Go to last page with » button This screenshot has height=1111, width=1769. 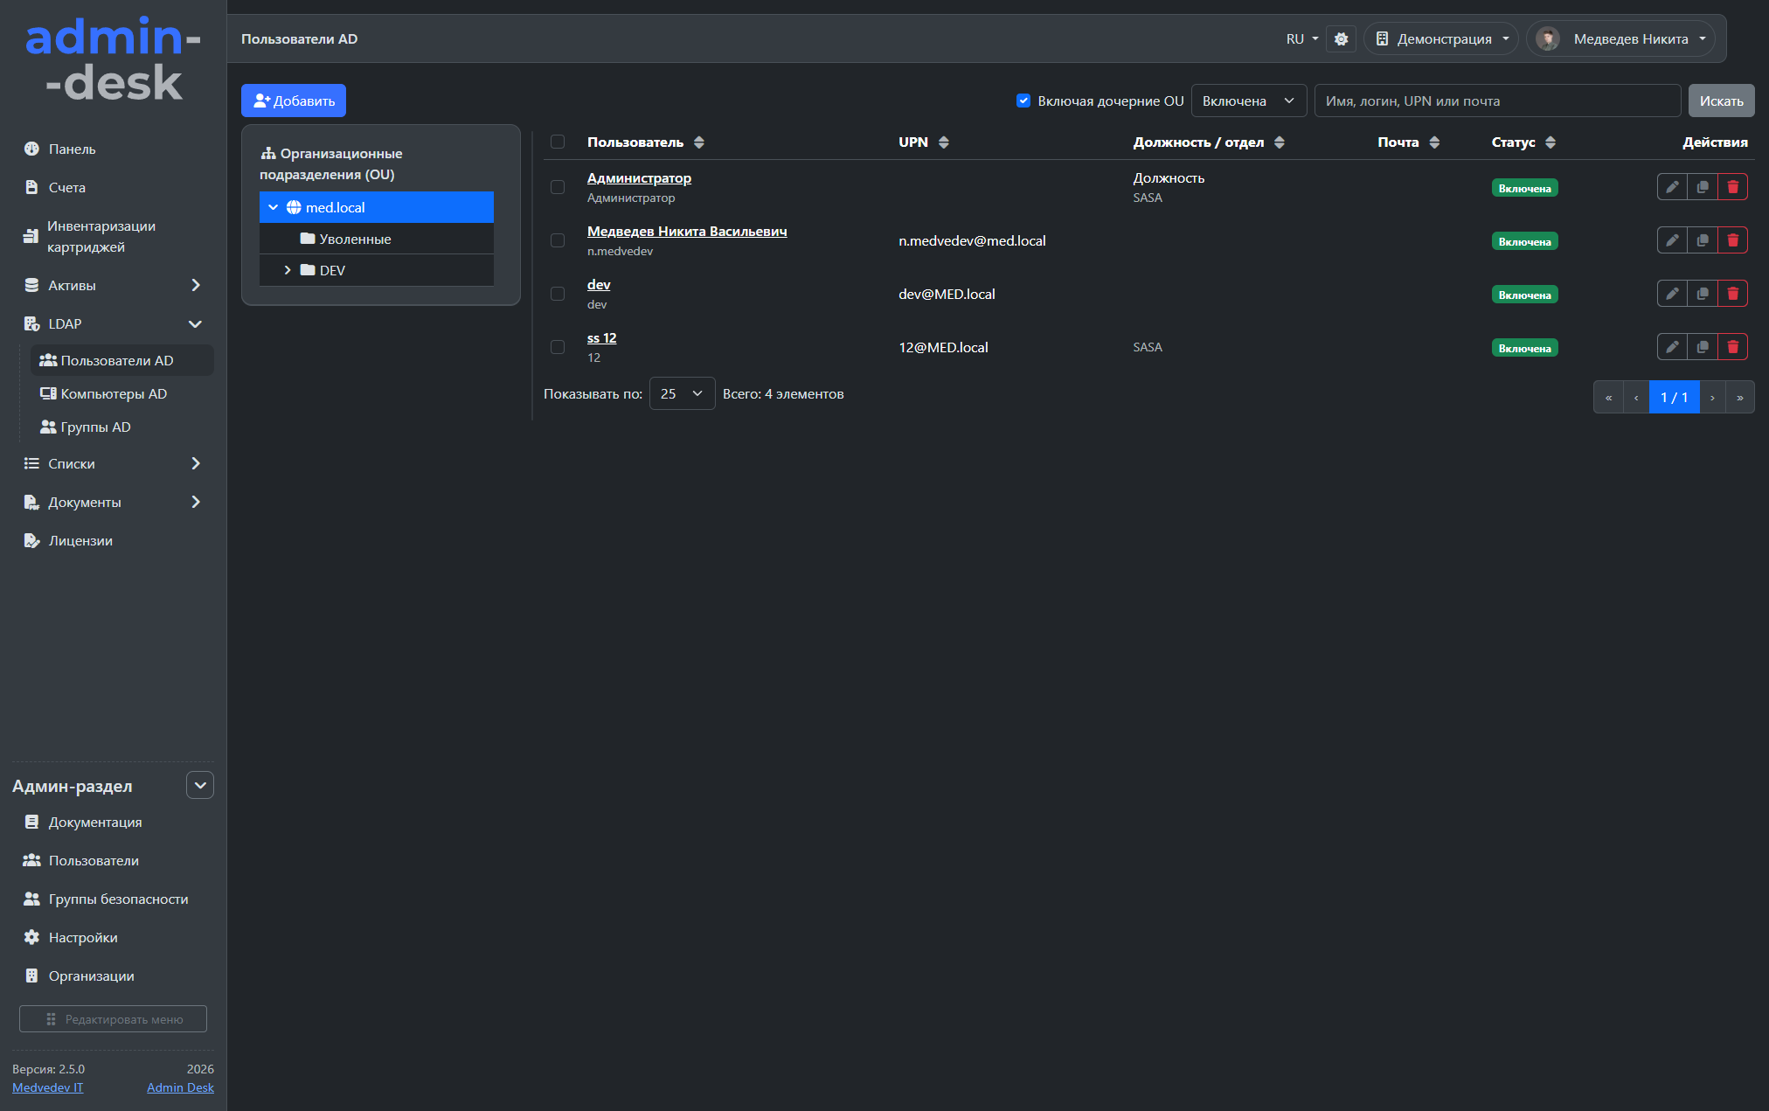[1739, 398]
